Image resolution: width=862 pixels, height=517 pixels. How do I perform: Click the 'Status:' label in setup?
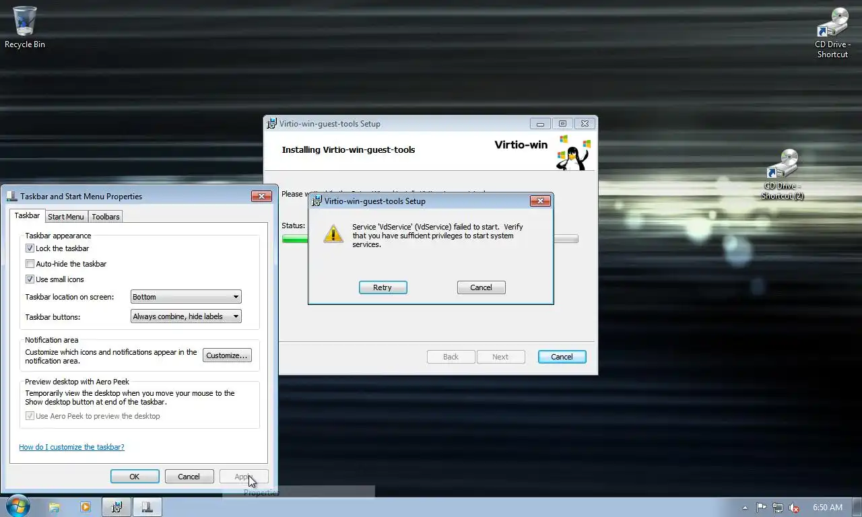294,226
